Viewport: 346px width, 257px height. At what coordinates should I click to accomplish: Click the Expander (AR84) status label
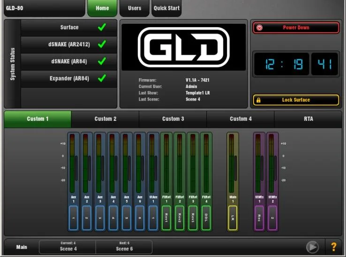pos(69,79)
